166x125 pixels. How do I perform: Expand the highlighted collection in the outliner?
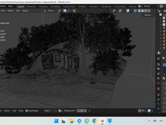[160, 25]
